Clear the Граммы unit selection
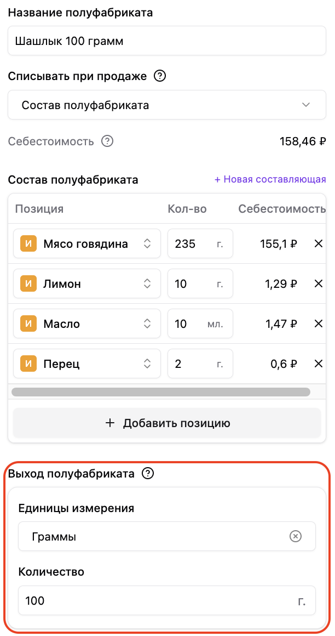Image resolution: width=335 pixels, height=636 pixels. [x=296, y=537]
